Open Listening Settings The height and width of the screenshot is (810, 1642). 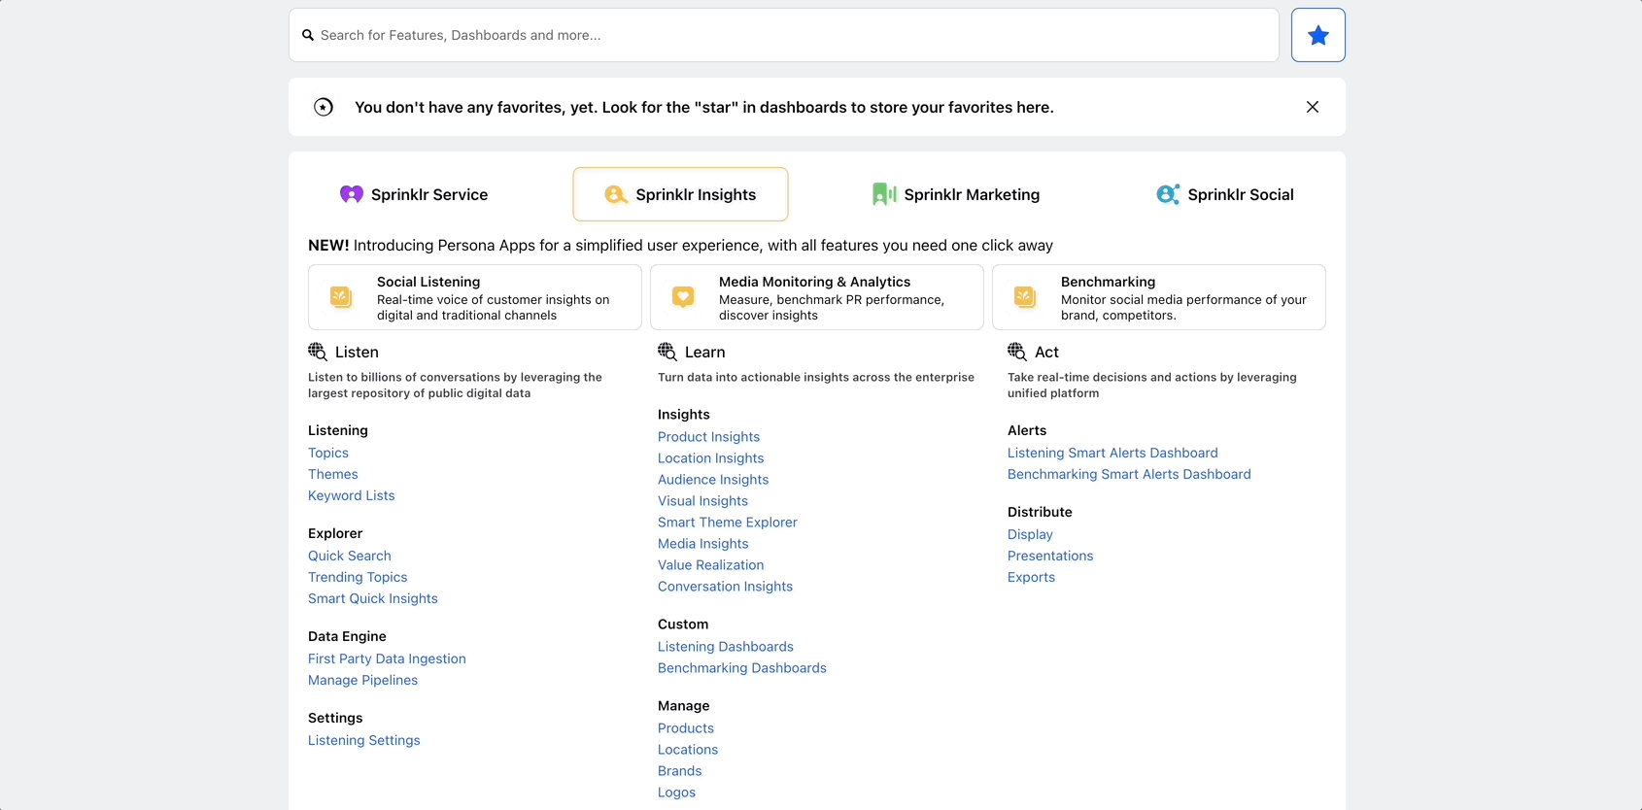[x=364, y=740]
